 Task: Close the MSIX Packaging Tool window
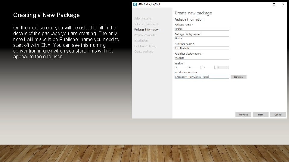coord(283,4)
